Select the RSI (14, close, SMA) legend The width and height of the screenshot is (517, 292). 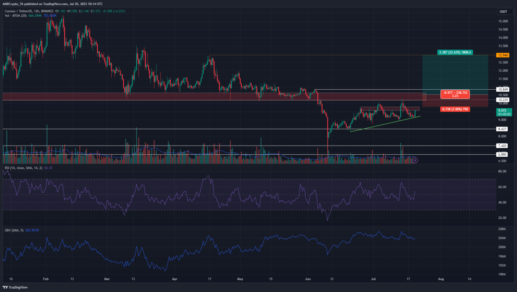23,168
